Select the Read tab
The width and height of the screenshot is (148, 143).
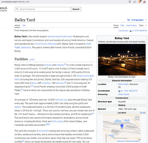point(116,25)
